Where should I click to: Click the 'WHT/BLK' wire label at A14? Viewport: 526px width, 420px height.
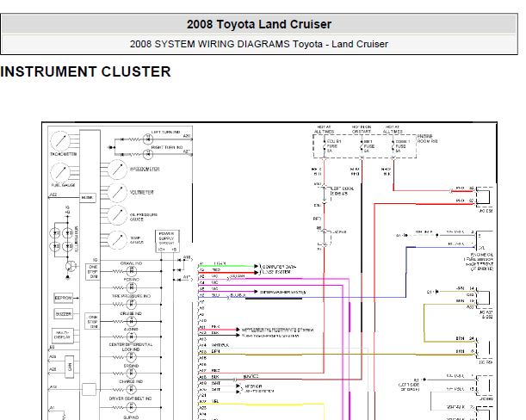[x=220, y=345]
